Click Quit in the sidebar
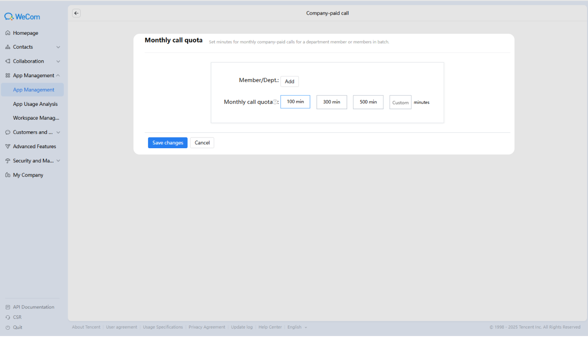This screenshot has height=337, width=588. click(17, 327)
